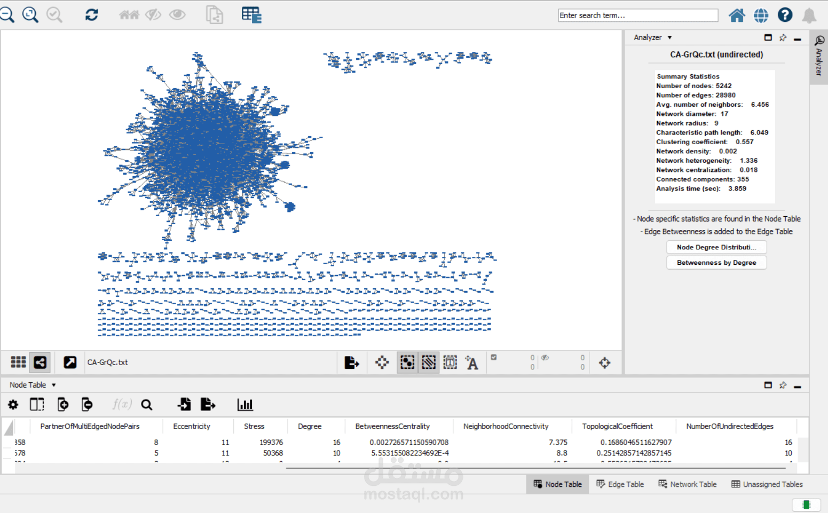Toggle the table panel icon in the top toolbar

(251, 14)
